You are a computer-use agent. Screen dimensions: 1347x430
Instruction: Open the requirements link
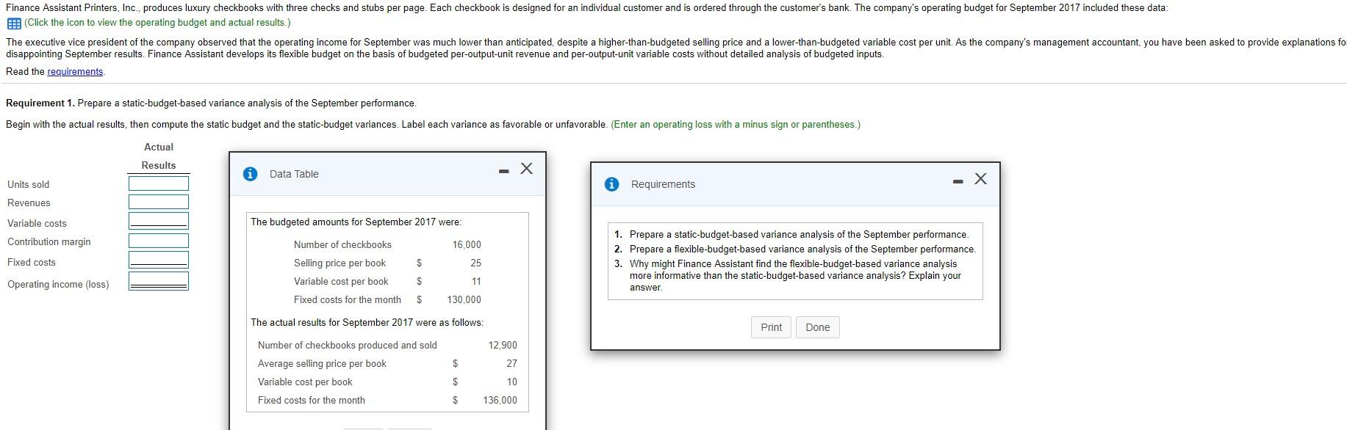click(75, 71)
